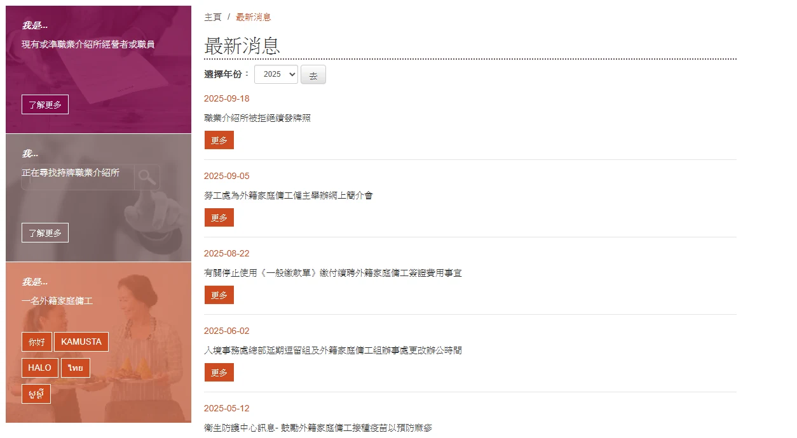
Task: Open 更多 for 勞工處為外籍家庭傭工僱主舉辦網上簡介會
Action: click(x=219, y=218)
